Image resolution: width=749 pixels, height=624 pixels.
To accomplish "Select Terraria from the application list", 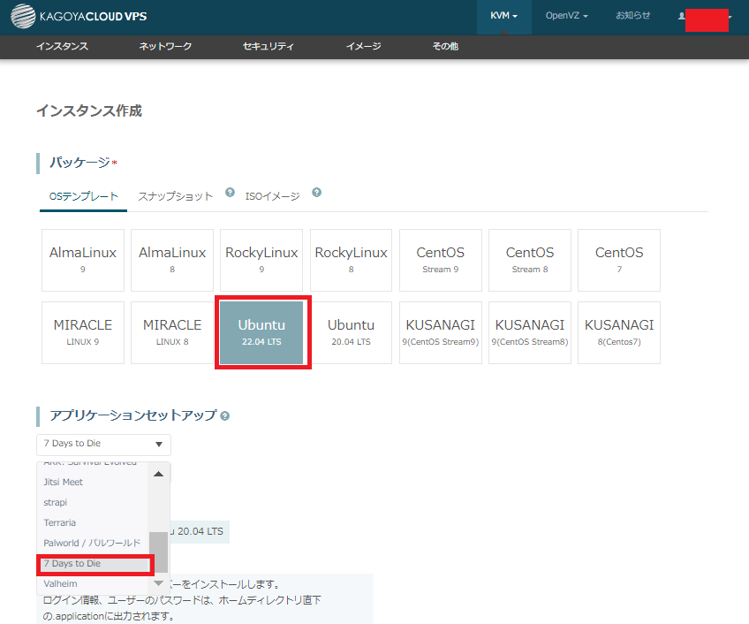I will coord(60,522).
